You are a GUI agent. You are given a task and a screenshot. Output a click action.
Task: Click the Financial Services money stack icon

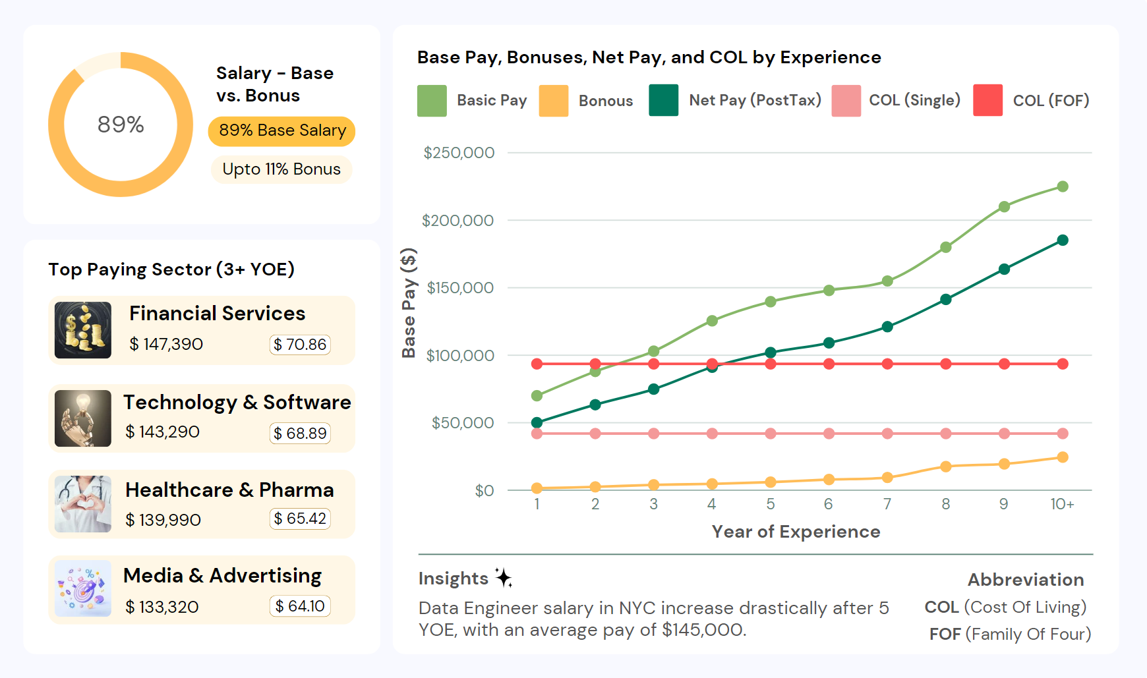click(82, 330)
